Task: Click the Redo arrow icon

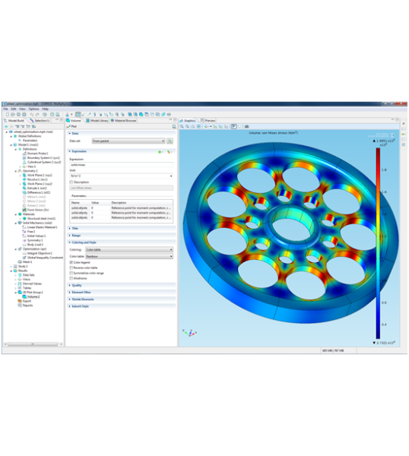Action: [37, 114]
